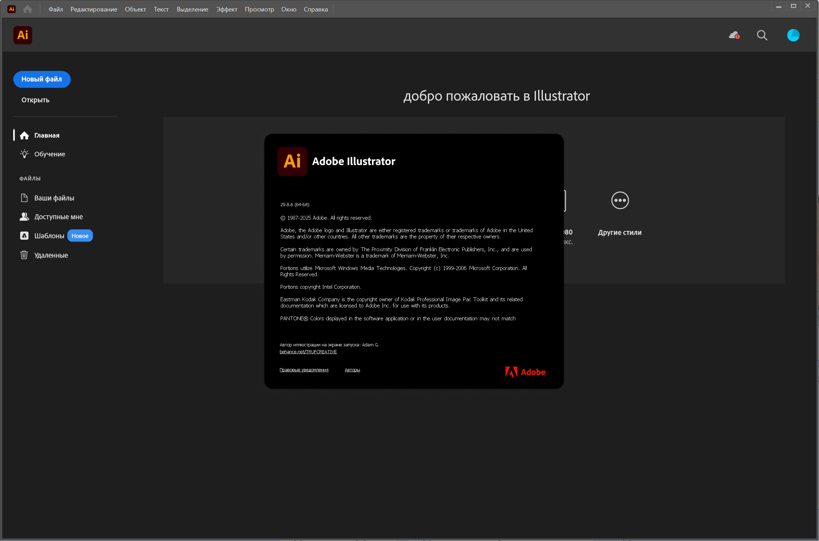Click the Авторы credits link
Viewport: 819px width, 541px height.
(352, 370)
